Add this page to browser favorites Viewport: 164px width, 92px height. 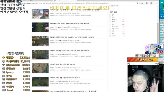[x=137, y=3]
